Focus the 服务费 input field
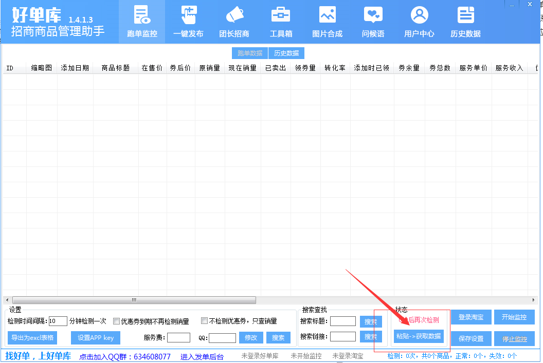This screenshot has width=543, height=363. [x=179, y=338]
